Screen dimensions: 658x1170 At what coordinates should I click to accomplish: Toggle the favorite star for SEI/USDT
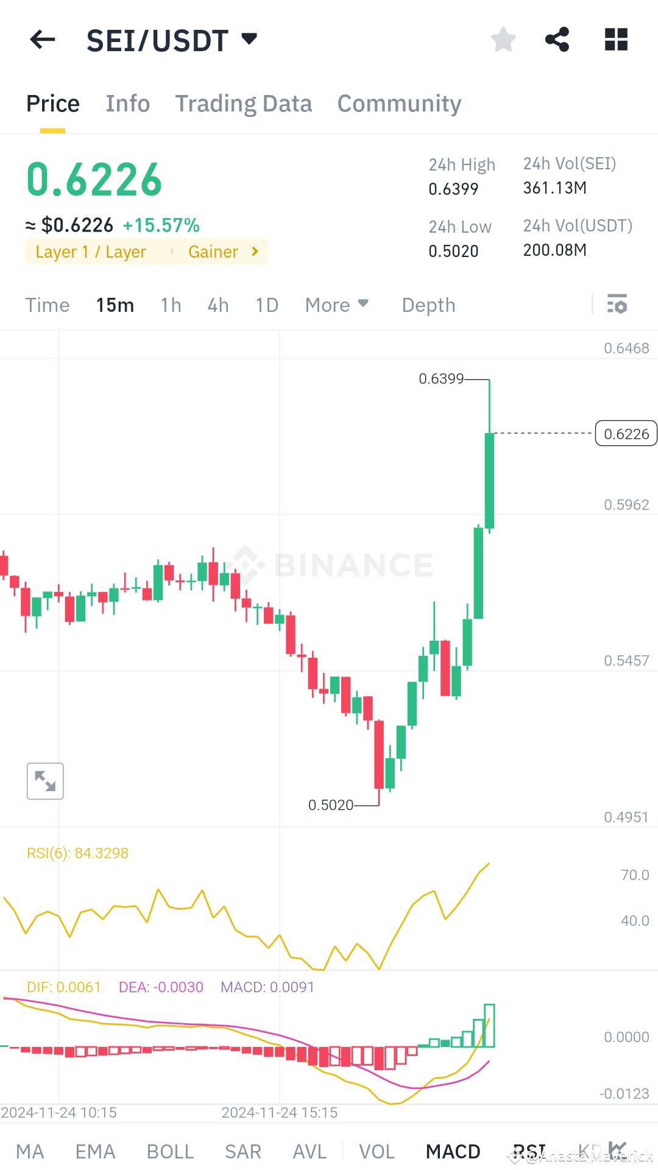tap(503, 39)
